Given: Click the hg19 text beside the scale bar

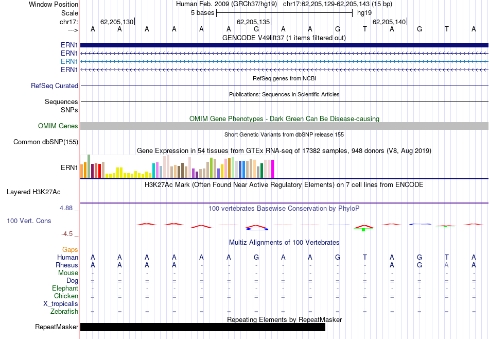Looking at the screenshot, I should 364,13.
